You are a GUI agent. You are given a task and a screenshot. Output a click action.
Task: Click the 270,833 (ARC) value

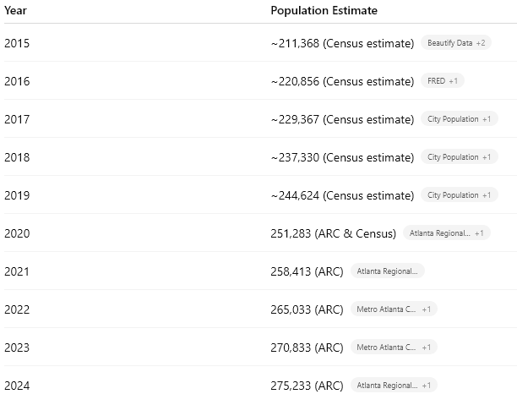[x=307, y=348]
